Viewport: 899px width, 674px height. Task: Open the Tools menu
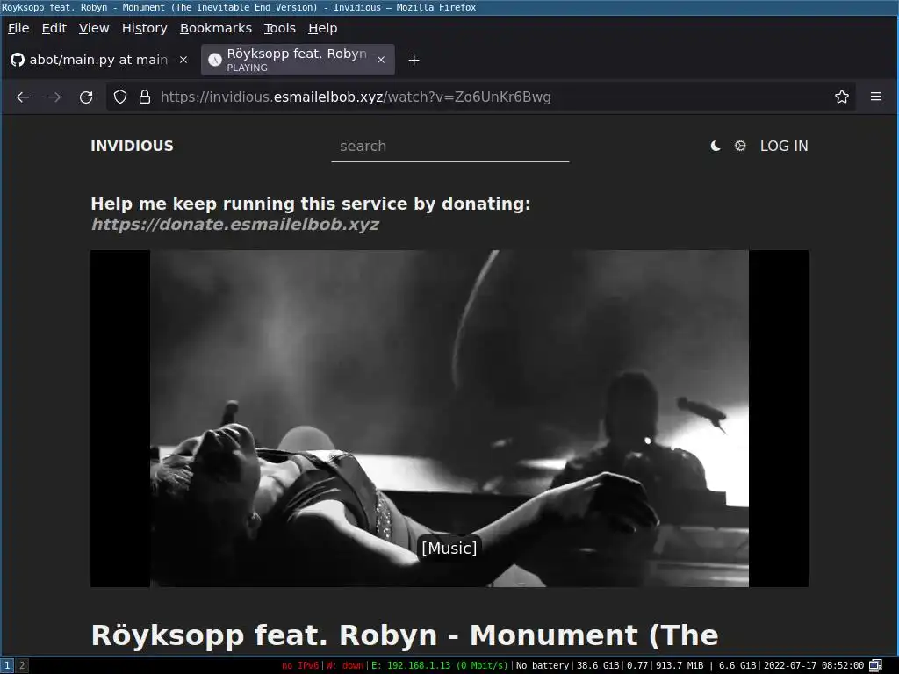coord(280,28)
